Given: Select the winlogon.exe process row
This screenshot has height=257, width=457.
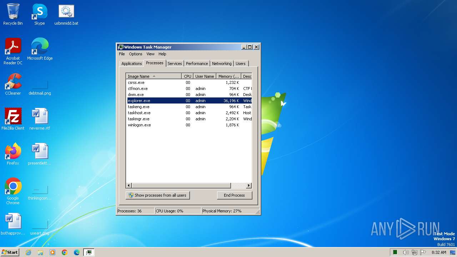Looking at the screenshot, I should pyautogui.click(x=189, y=125).
